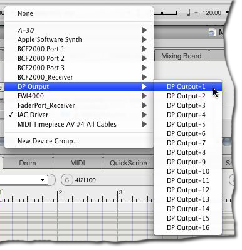Choose DP Output-9 in the submenu
The height and width of the screenshot is (250, 242).
(x=187, y=162)
